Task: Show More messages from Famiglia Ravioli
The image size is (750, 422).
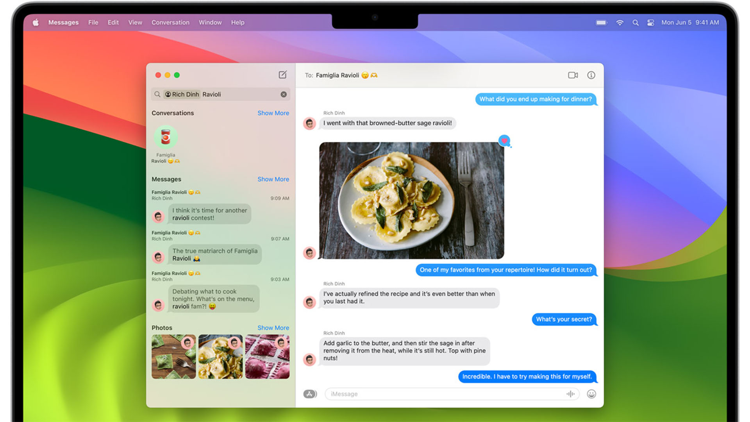Action: coord(273,179)
